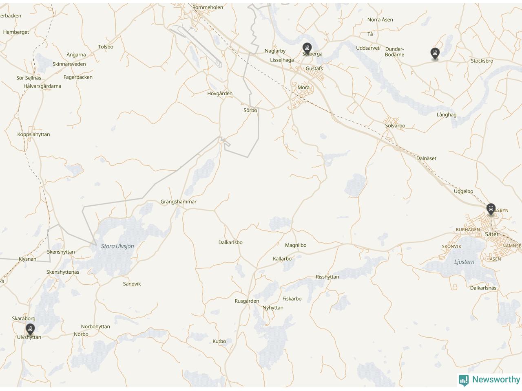
Task: Click the Risshyttan place label
Action: (x=327, y=277)
